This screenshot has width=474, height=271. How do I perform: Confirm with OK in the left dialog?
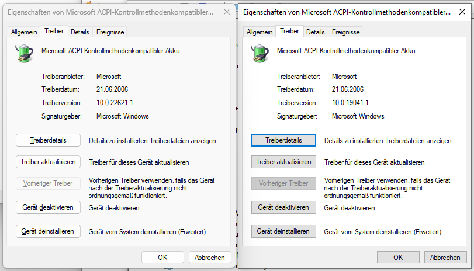162,258
